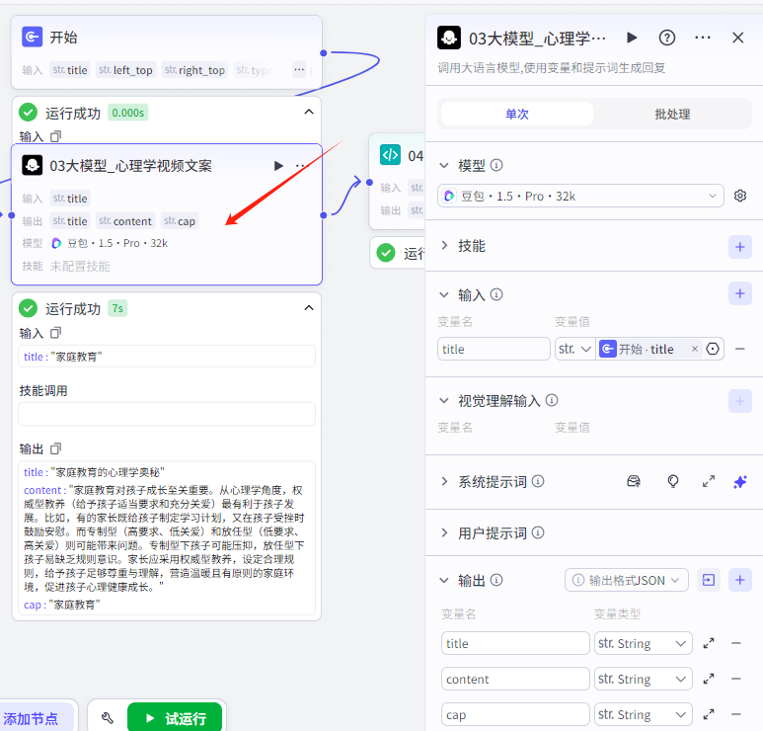Screen dimensions: 763x731
Task: Run the 03大模型 node from panel header
Action: point(632,38)
